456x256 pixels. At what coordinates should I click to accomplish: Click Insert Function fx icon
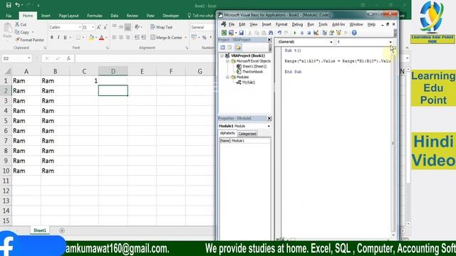(x=68, y=58)
